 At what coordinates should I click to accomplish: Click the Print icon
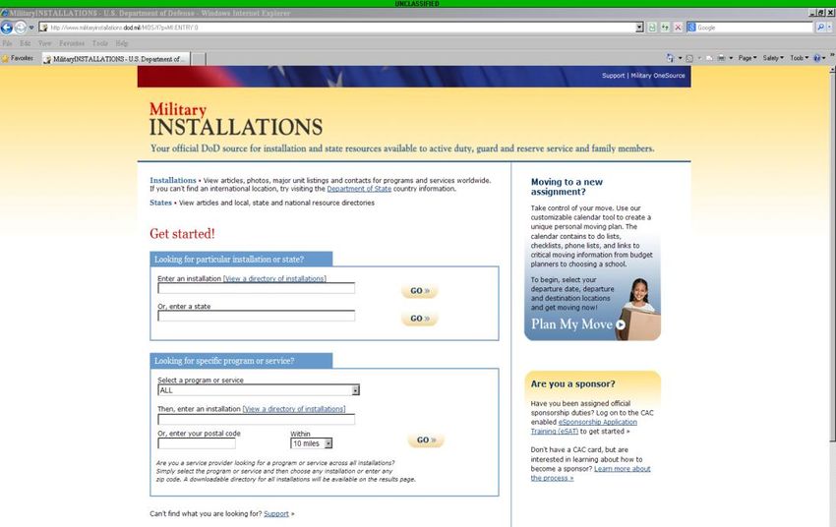click(721, 58)
